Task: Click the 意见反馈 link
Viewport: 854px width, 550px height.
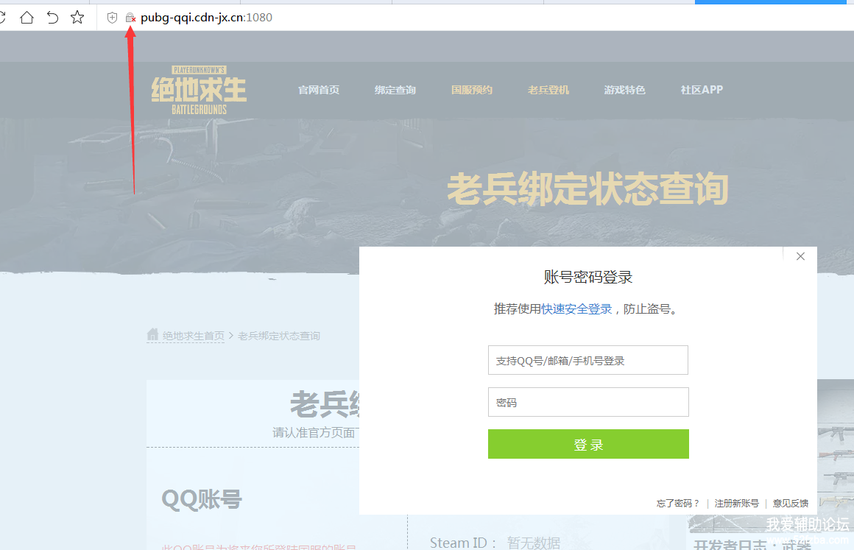Action: (791, 503)
